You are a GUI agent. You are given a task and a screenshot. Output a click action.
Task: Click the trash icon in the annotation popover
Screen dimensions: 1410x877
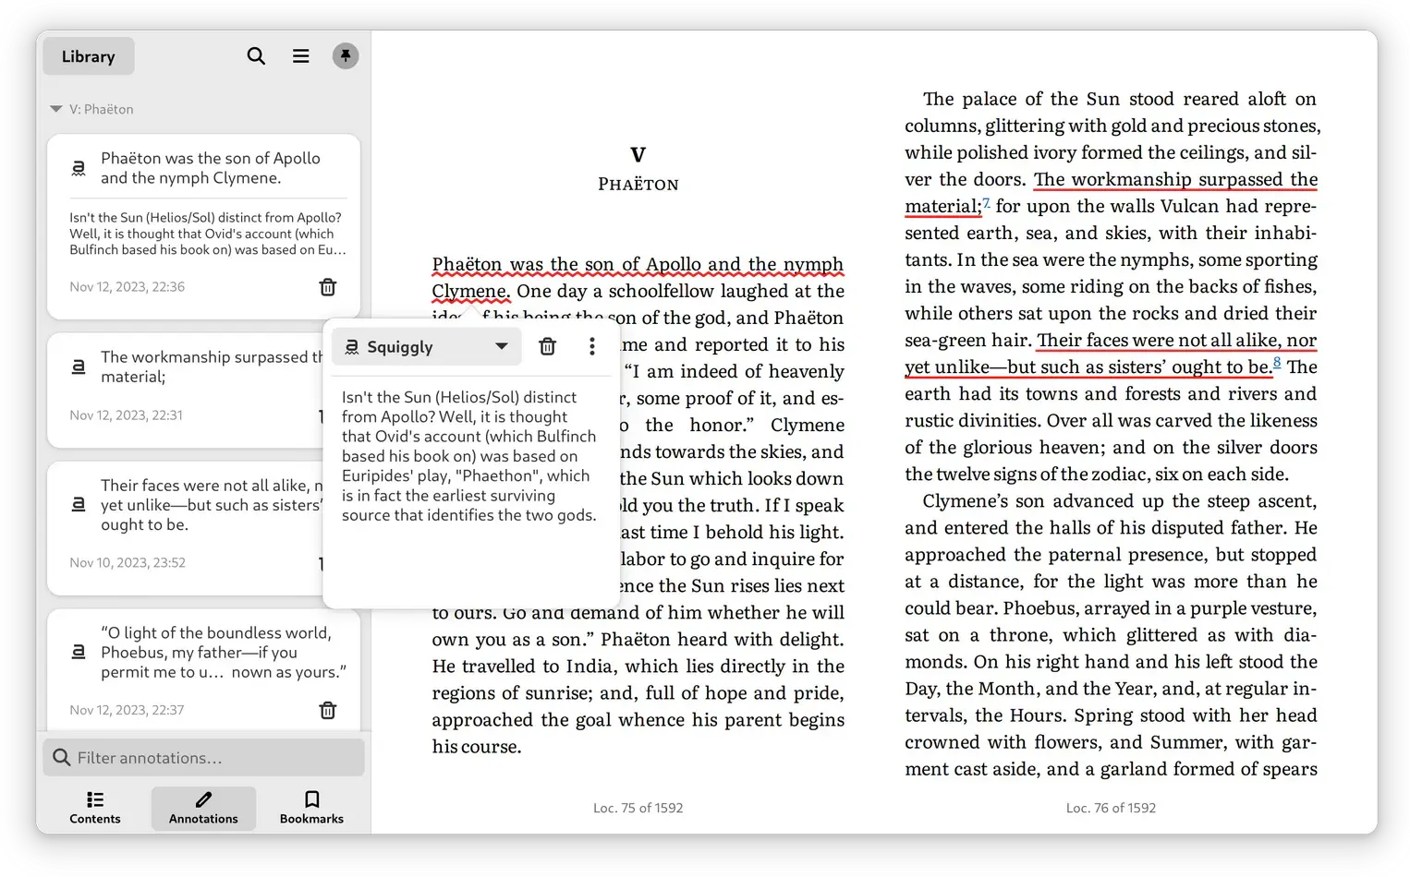tap(548, 347)
